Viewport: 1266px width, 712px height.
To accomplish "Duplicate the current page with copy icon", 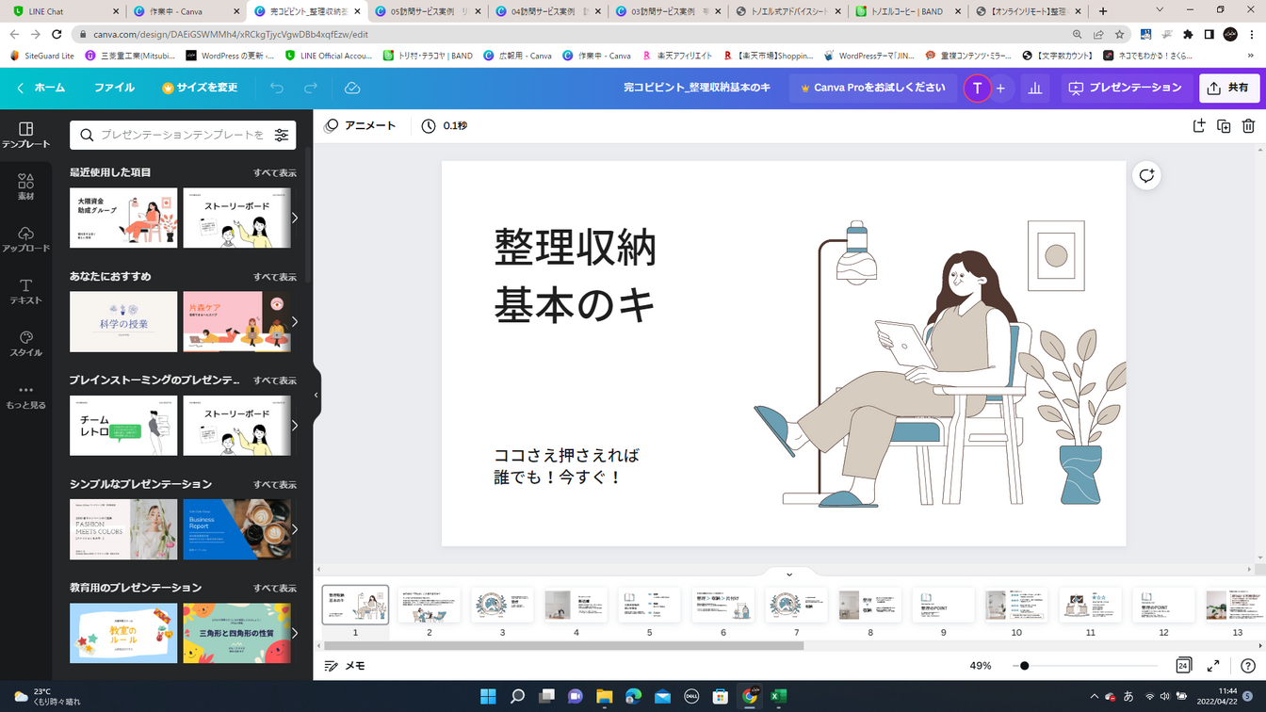I will (x=1224, y=126).
